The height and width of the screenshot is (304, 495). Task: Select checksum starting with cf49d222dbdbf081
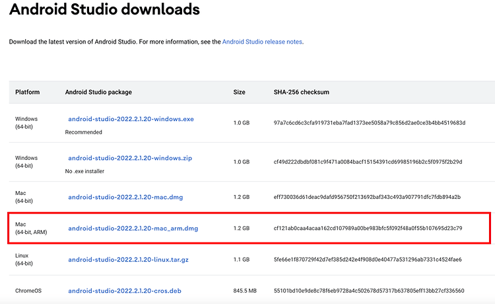[x=368, y=162]
